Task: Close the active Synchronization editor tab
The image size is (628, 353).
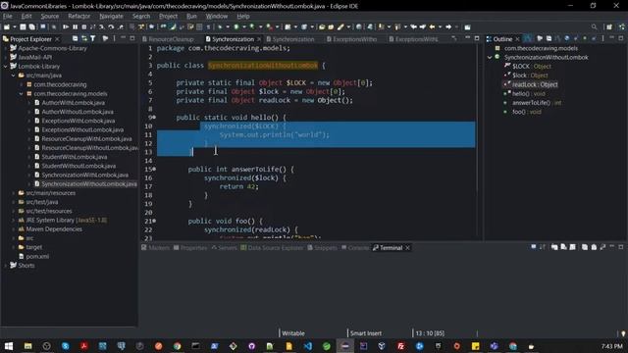Action: click(259, 39)
